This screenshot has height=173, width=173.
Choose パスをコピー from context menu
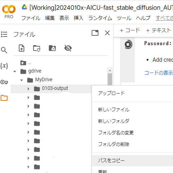(133, 161)
